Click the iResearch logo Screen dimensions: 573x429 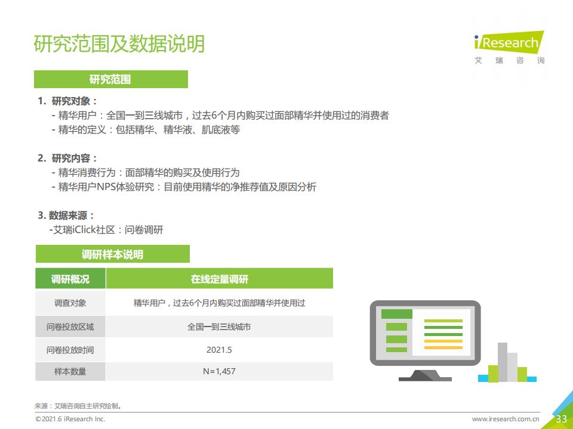point(509,42)
